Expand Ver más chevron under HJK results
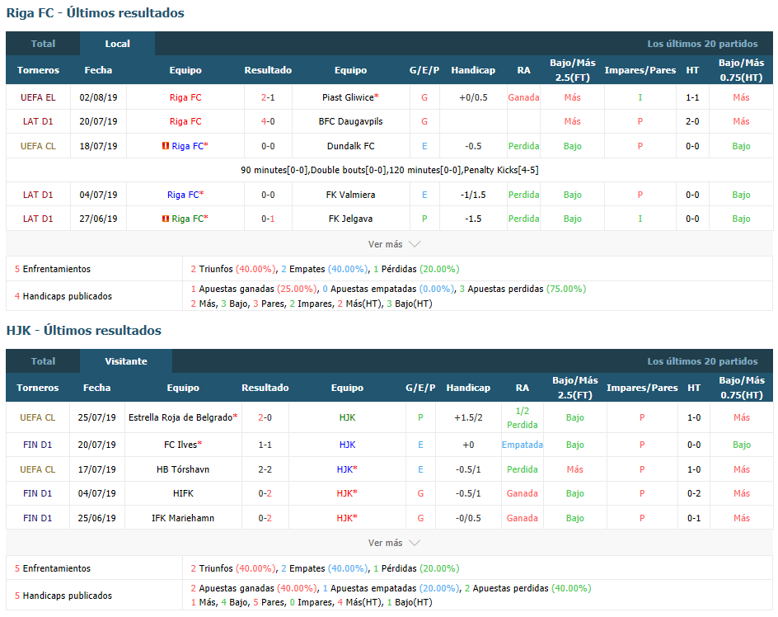 click(x=415, y=543)
